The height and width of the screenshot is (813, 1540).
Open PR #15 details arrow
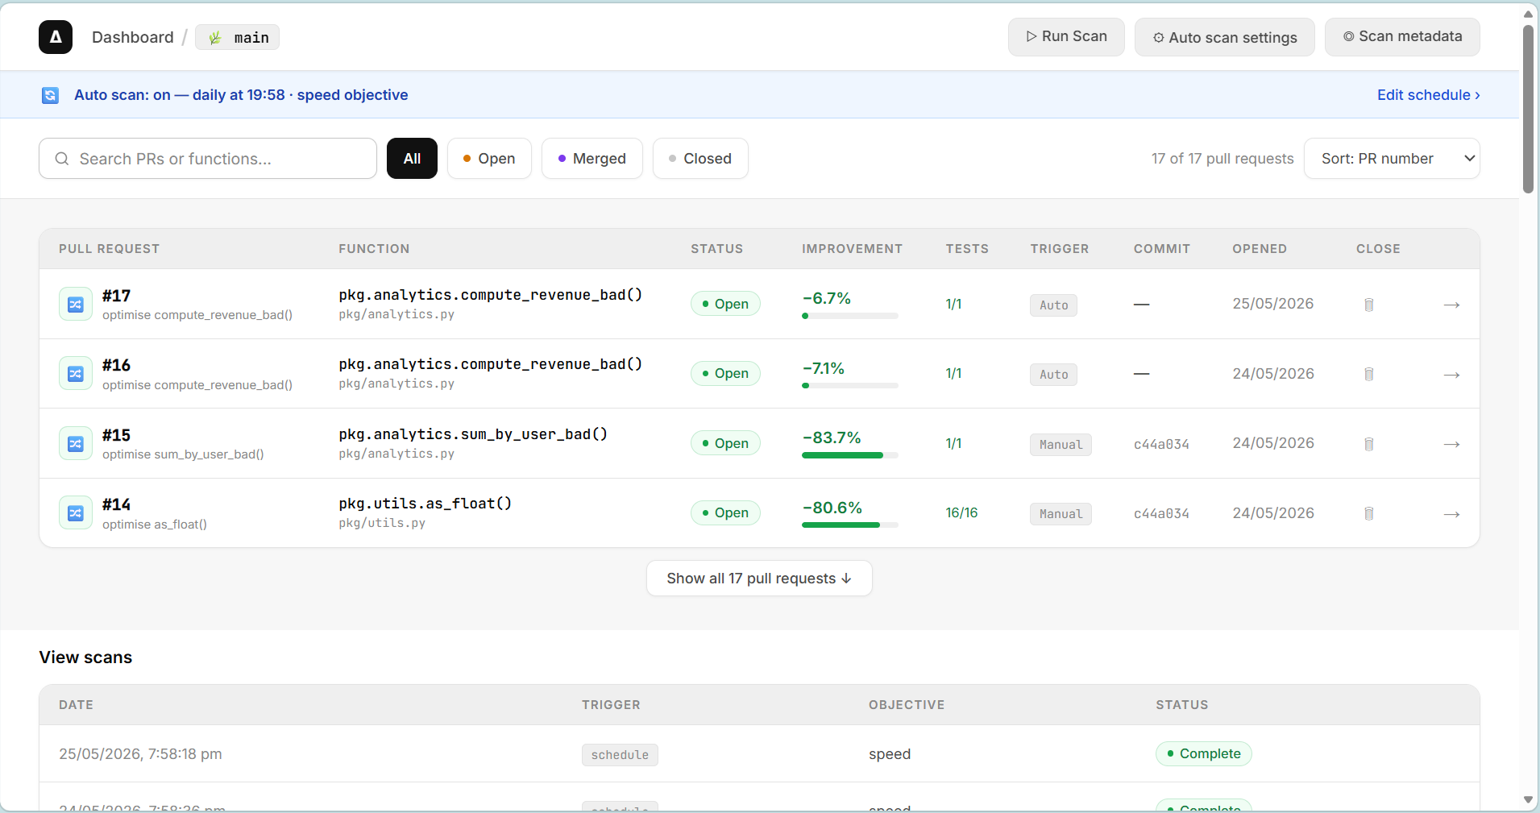click(1451, 444)
